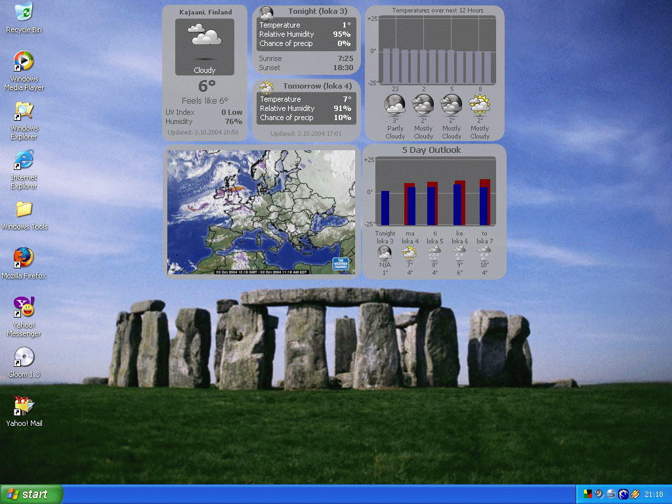
Task: Launch Windows Media Player from desktop
Action: 24,62
